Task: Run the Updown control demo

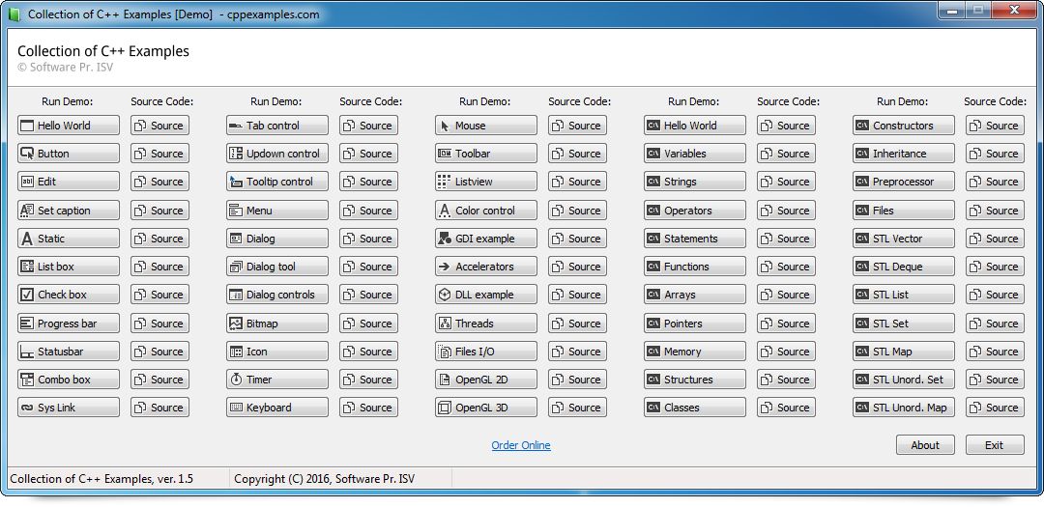Action: pos(277,154)
